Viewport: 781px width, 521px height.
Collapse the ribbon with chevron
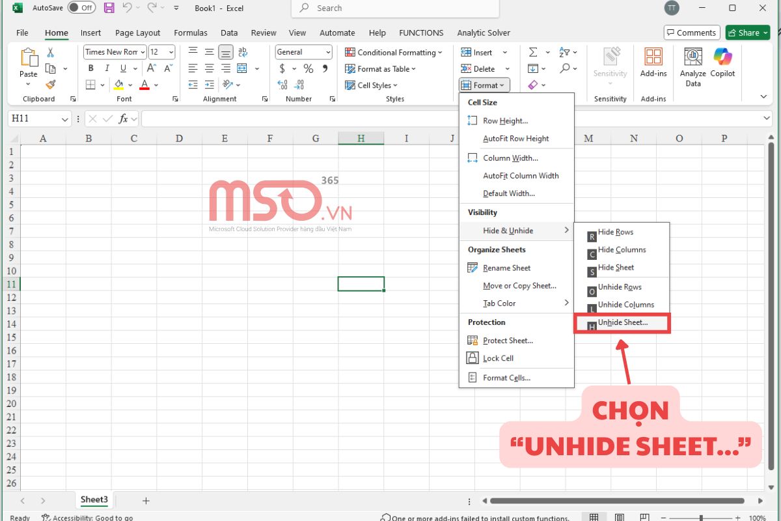[x=763, y=96]
